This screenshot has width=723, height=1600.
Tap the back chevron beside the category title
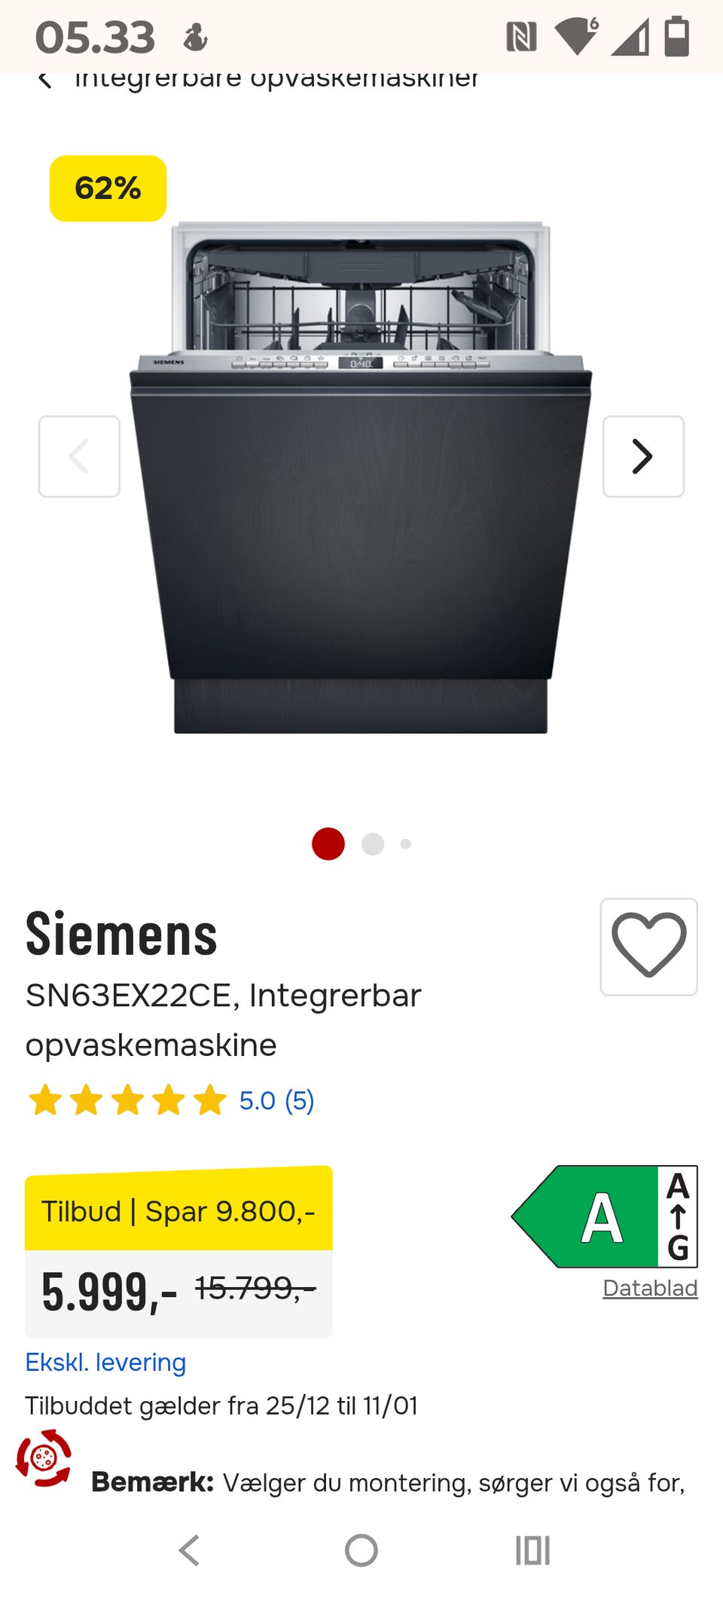45,78
